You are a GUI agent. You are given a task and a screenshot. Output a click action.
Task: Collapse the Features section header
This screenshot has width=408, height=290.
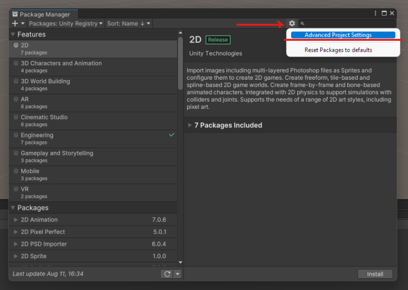13,34
